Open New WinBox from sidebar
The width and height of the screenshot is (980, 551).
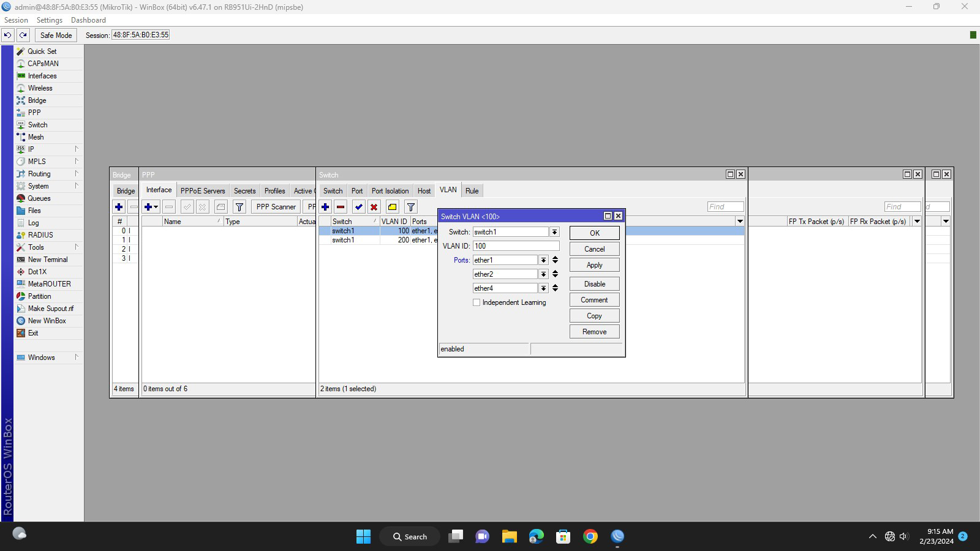click(47, 321)
